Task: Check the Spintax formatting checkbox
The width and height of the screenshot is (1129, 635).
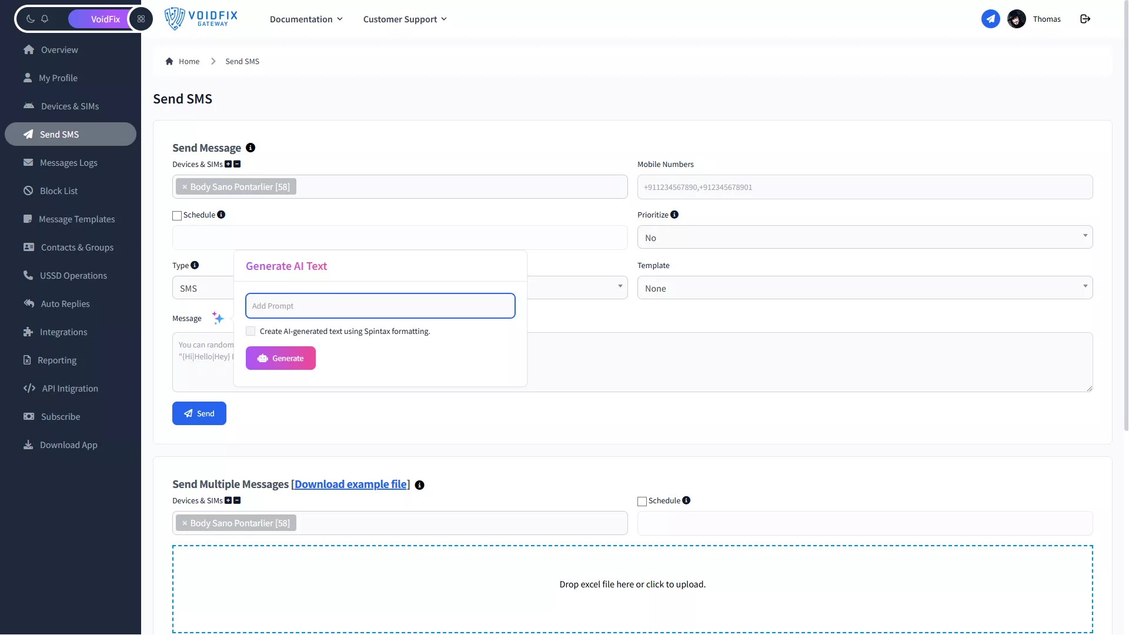Action: (251, 331)
